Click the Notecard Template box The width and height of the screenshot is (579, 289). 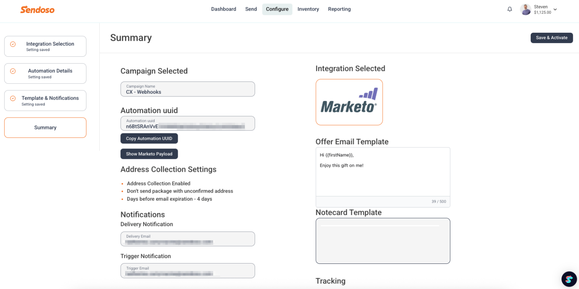[x=383, y=241]
